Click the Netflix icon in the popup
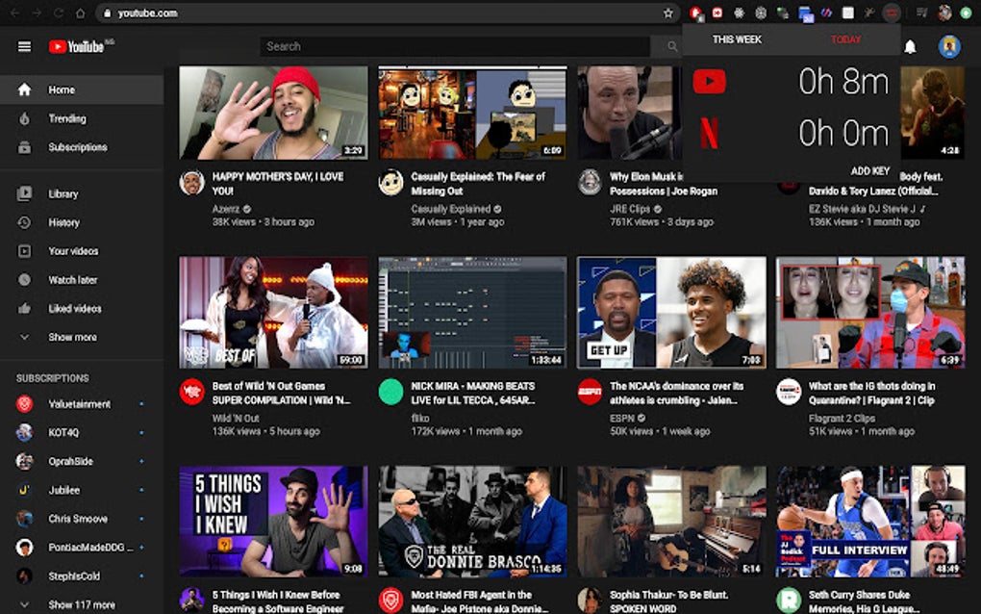Screen dimensions: 981x614 click(x=710, y=132)
